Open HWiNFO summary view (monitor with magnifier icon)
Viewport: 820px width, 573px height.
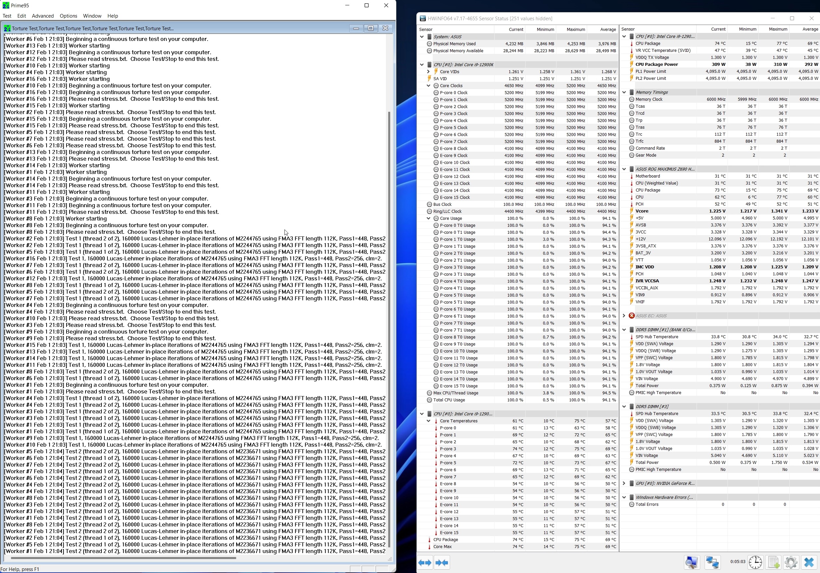pos(692,562)
